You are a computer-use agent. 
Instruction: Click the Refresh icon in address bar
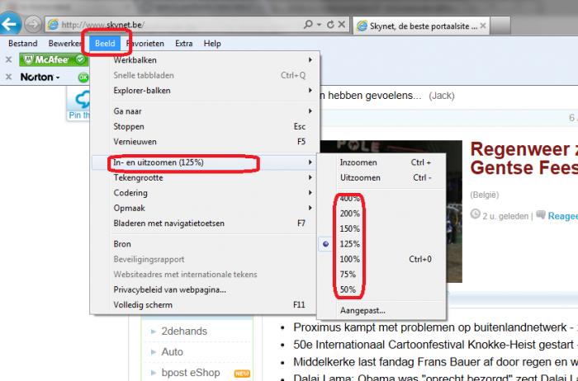click(x=330, y=24)
